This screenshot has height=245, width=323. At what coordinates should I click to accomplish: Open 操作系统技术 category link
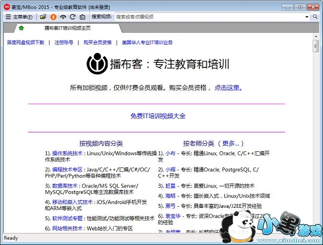click(67, 153)
